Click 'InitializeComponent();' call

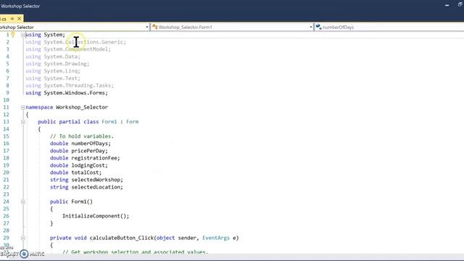pyautogui.click(x=96, y=216)
